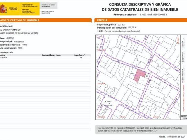This screenshot has height=140, width=187.
Task: Select the '227 m2' graphic surface value
Action: [121, 25]
